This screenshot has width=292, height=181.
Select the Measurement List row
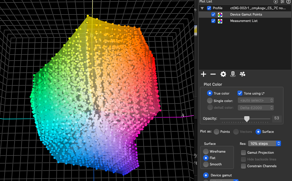pos(244,21)
